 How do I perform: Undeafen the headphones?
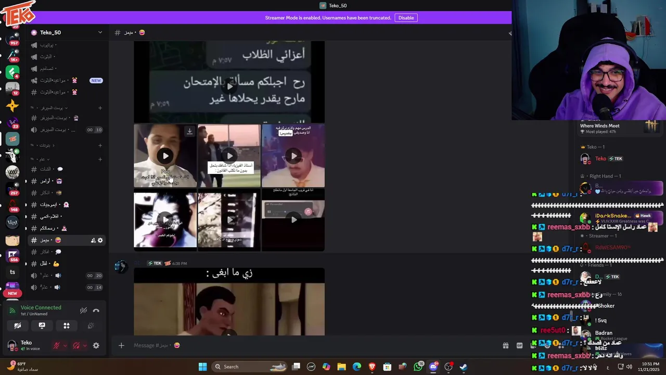pos(76,345)
